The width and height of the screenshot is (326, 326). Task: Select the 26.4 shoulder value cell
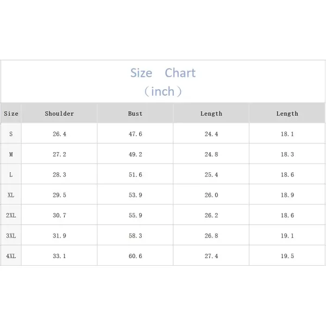(x=59, y=134)
